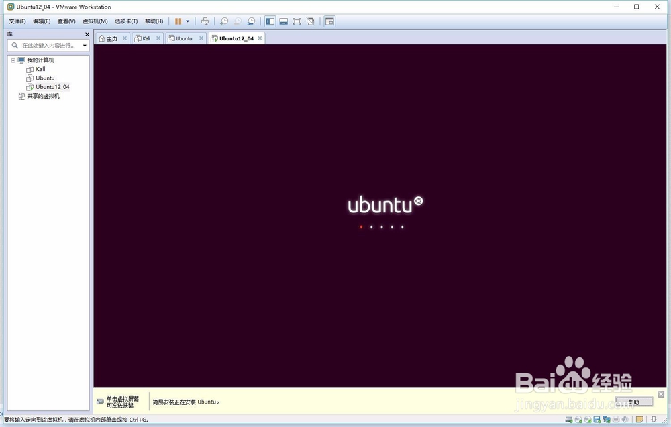Click the floppy drive status icon
671x427 pixels.
tap(597, 420)
